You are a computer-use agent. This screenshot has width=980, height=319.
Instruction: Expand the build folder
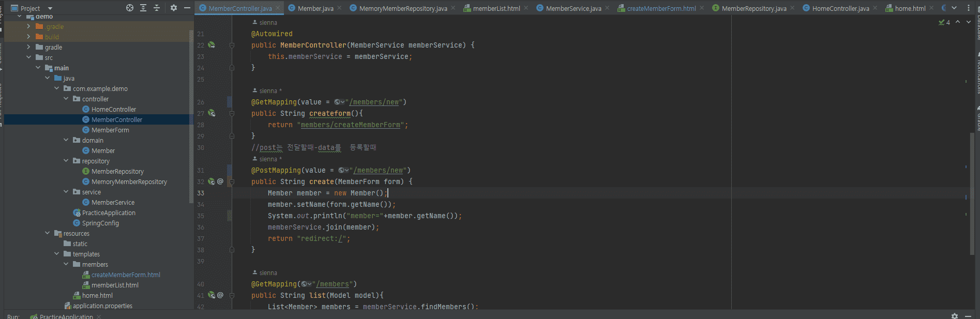coord(28,37)
